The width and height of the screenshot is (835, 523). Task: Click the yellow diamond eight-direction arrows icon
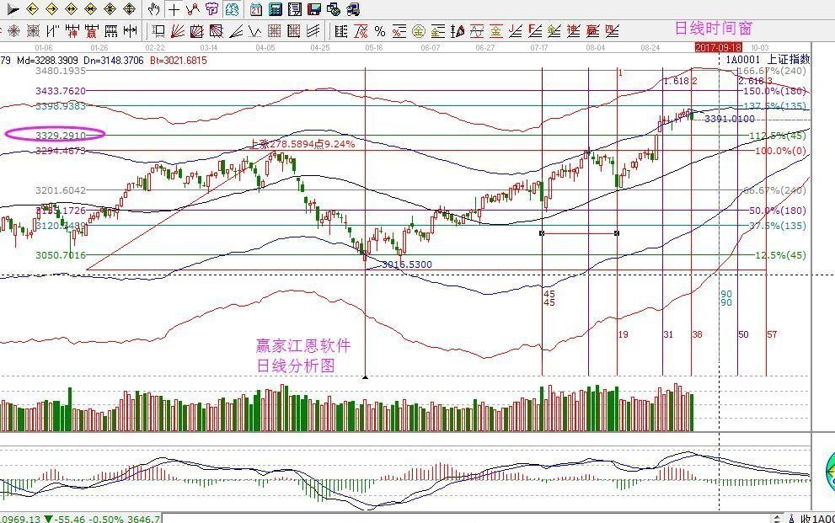point(110,9)
